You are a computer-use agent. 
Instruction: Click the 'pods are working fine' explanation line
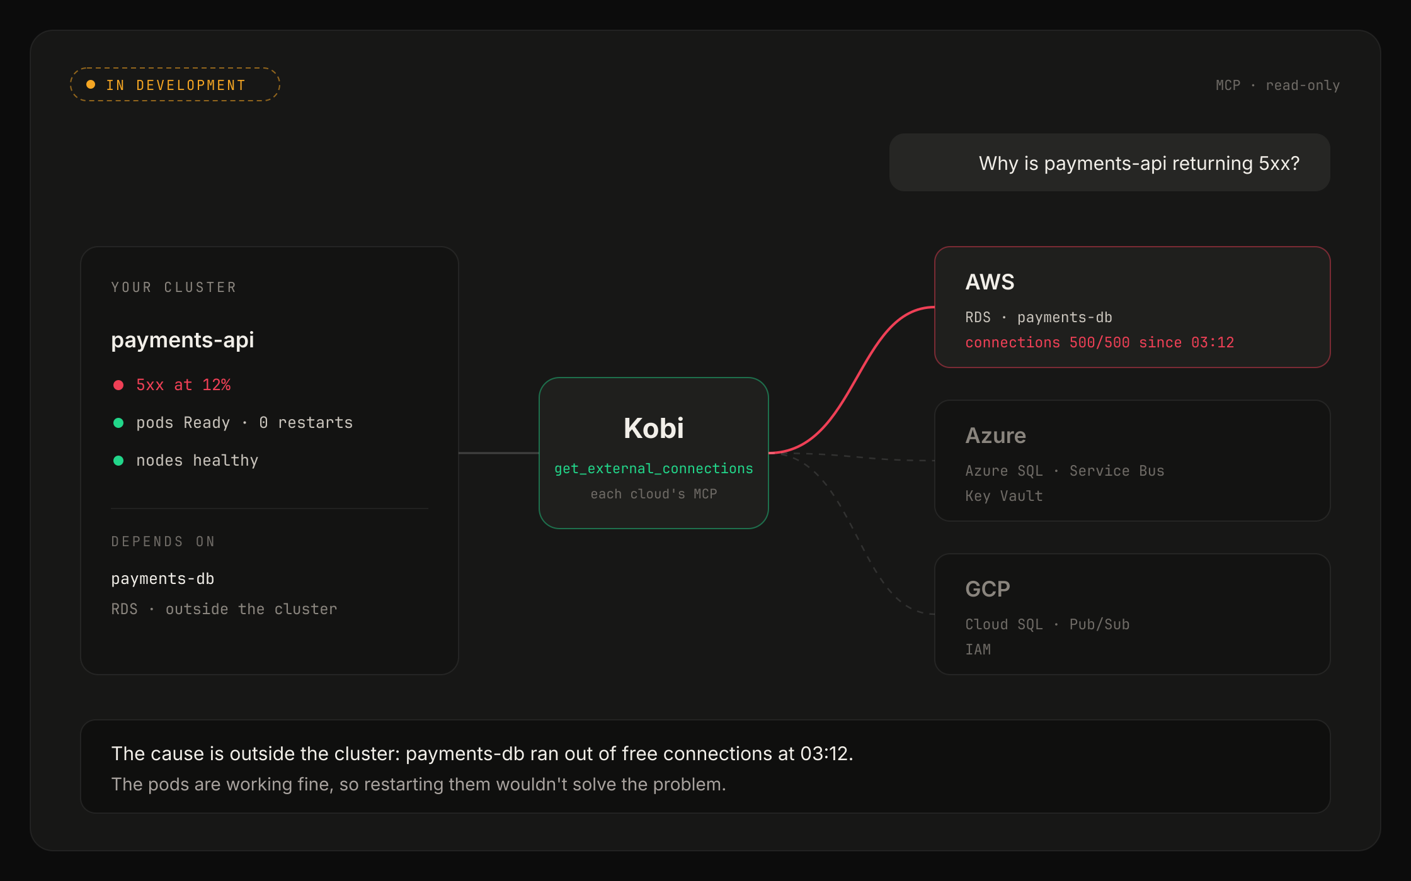pos(418,785)
